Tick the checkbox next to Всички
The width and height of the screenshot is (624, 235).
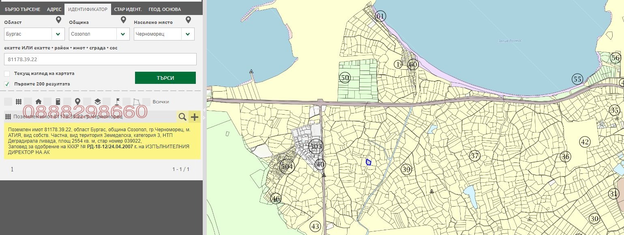coord(147,102)
